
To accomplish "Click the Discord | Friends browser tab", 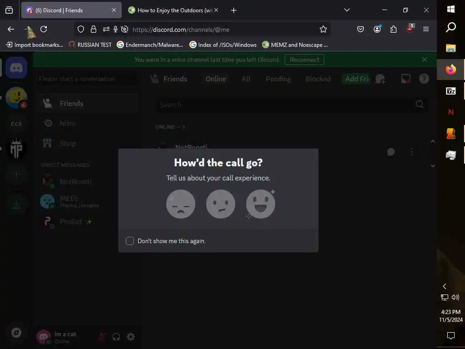I will 71,10.
